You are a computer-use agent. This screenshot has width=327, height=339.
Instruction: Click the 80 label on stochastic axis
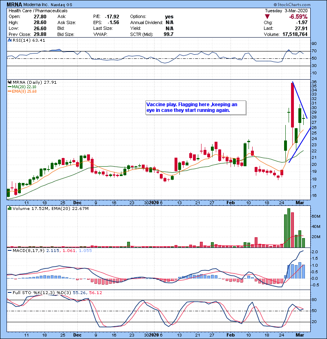tap(314, 300)
